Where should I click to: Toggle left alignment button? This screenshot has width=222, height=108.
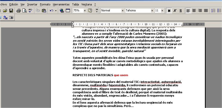point(188,11)
